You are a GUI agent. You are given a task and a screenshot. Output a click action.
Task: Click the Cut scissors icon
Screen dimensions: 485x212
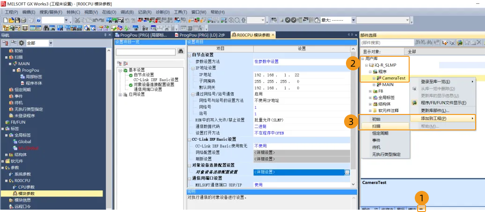[x=77, y=20]
